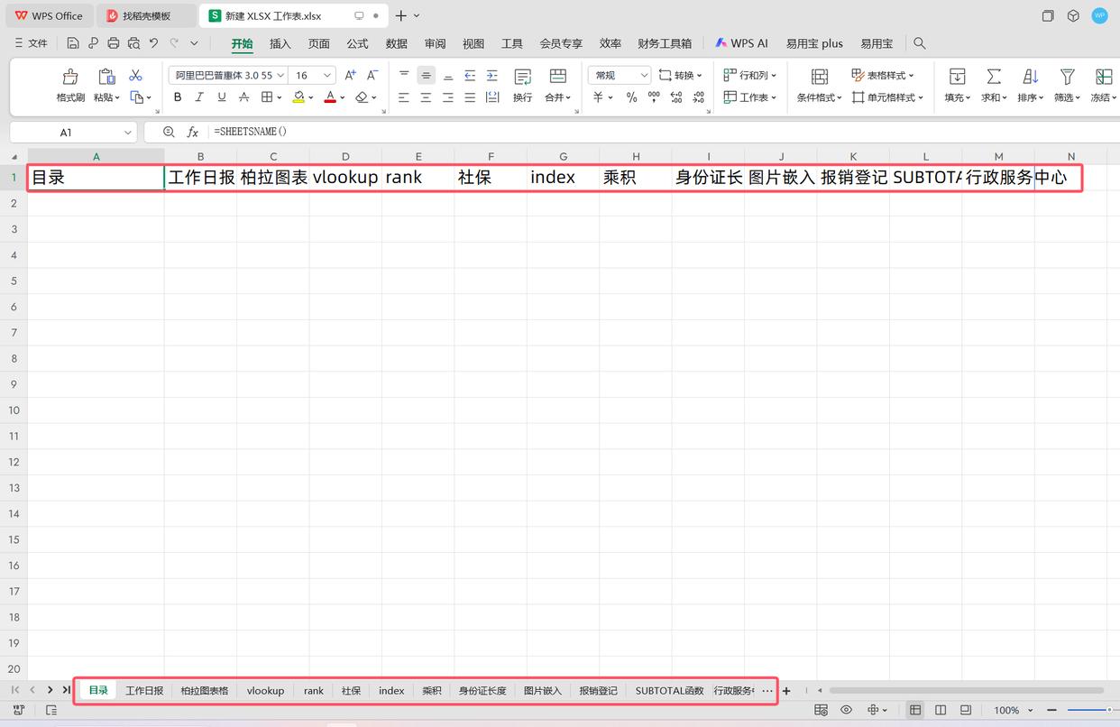
Task: Click the Wrap Text (换行) icon
Action: (x=522, y=78)
